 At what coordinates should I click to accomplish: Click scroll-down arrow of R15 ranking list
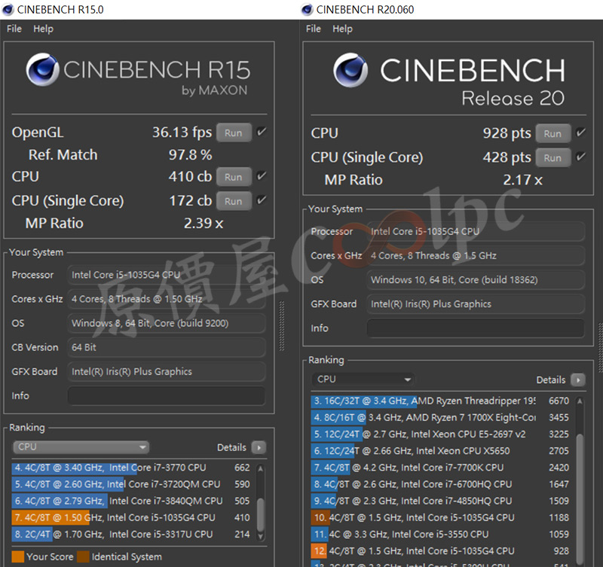[261, 536]
